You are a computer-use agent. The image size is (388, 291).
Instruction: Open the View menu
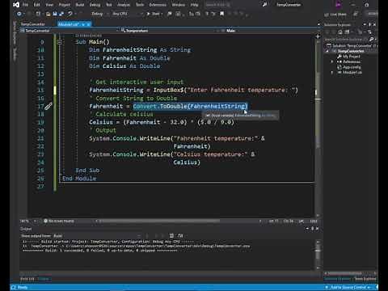point(49,5)
